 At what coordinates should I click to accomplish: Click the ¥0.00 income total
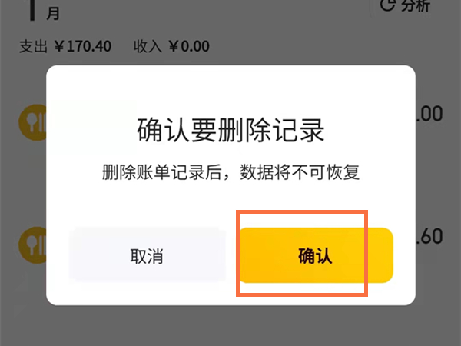[189, 46]
